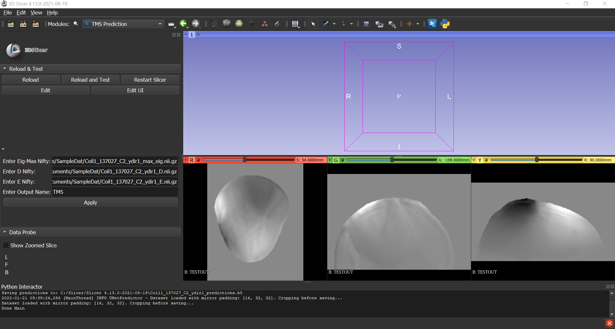Click the screen capture camera icon
The height and width of the screenshot is (329, 615).
[366, 24]
